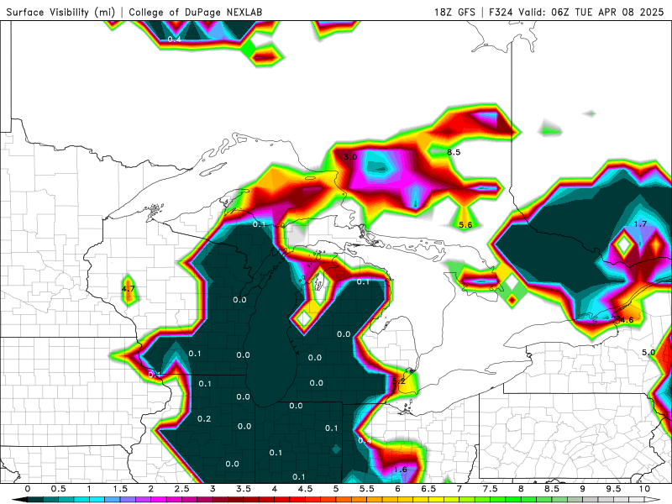Click the "2" label on the colorbar
The height and width of the screenshot is (504, 672).
pyautogui.click(x=151, y=489)
